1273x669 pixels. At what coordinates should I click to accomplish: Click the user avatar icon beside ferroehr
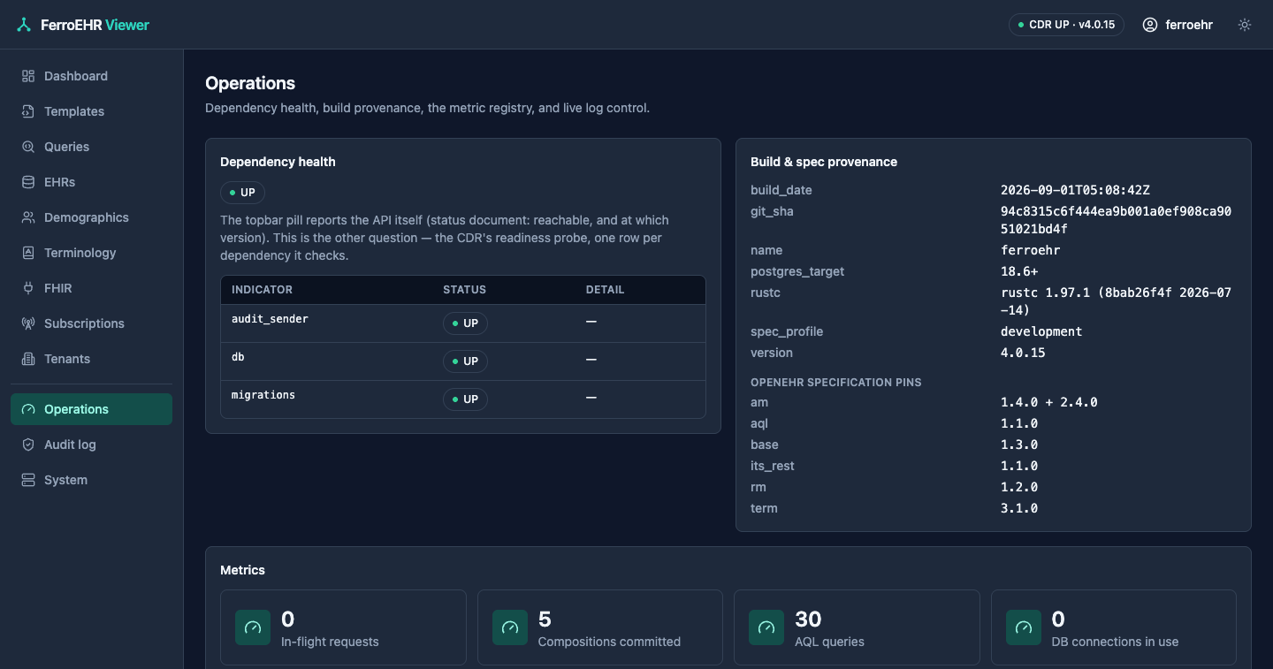coord(1150,25)
